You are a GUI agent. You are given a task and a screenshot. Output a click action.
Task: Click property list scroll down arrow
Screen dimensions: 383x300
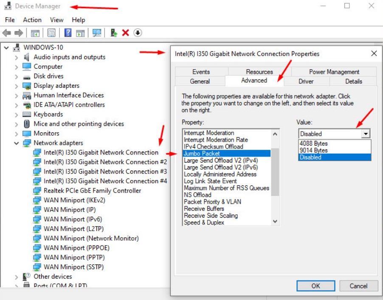[x=275, y=221]
